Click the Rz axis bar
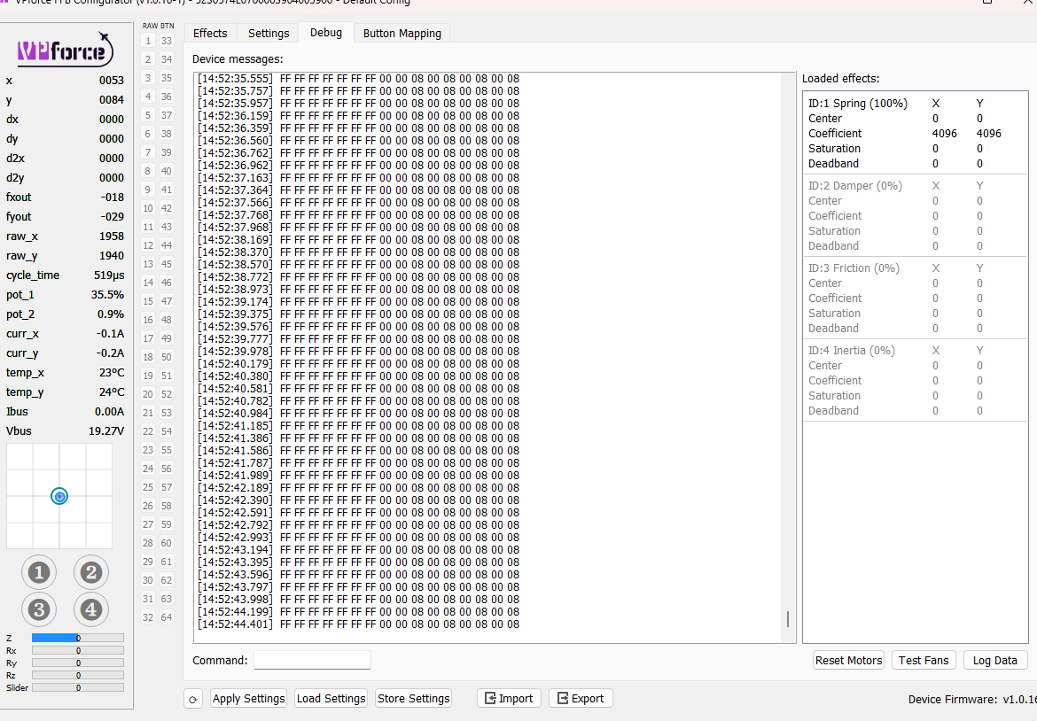The height and width of the screenshot is (721, 1037). [x=78, y=676]
